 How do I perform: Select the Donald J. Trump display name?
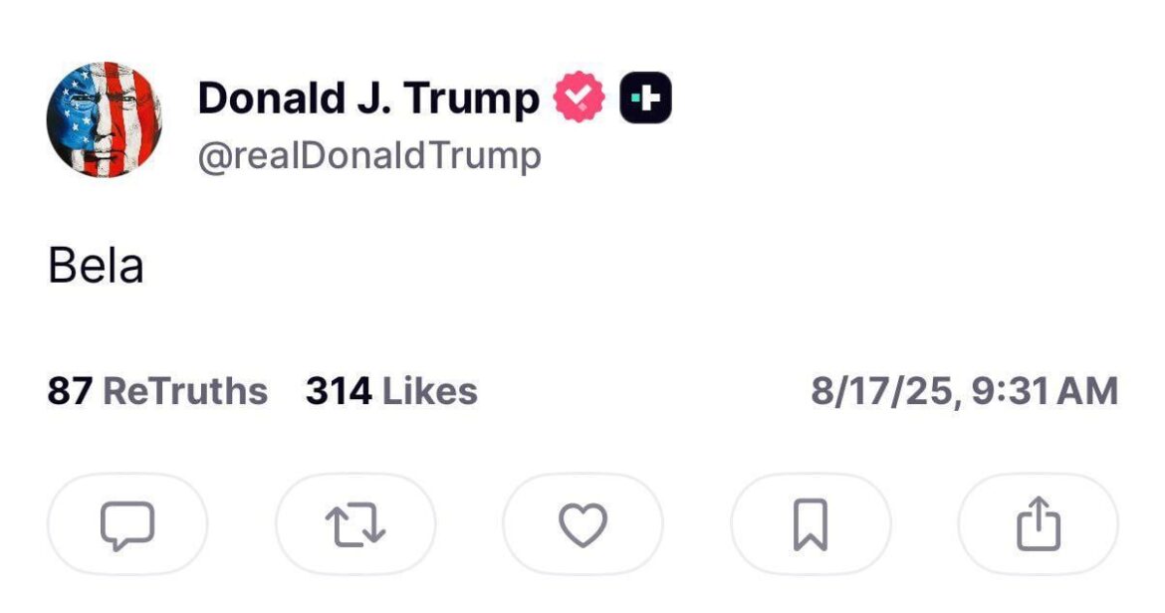(367, 96)
